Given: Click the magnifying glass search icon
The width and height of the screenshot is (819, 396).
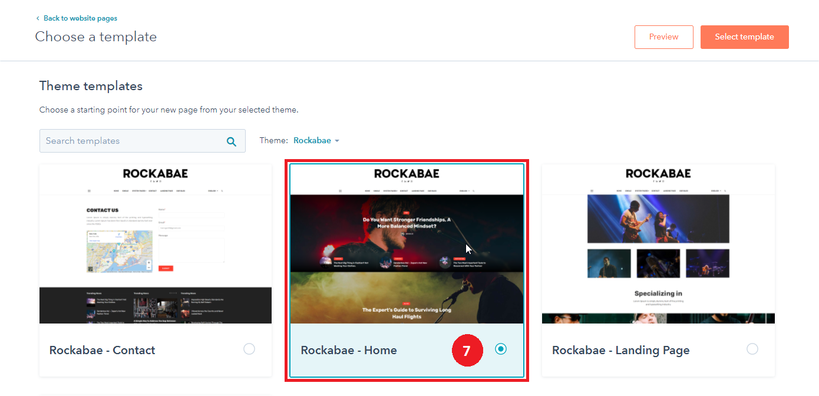Looking at the screenshot, I should coord(232,141).
